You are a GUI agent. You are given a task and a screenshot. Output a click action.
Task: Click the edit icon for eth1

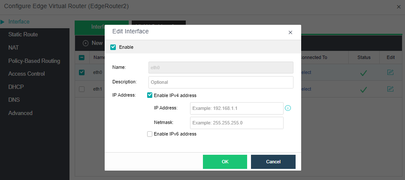click(x=390, y=89)
